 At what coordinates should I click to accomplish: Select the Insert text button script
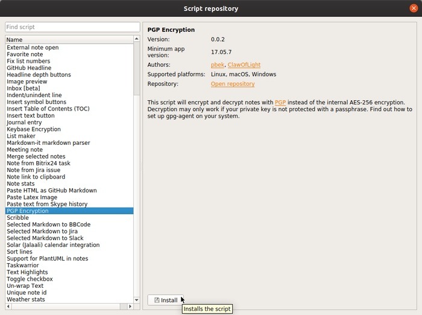(69, 116)
